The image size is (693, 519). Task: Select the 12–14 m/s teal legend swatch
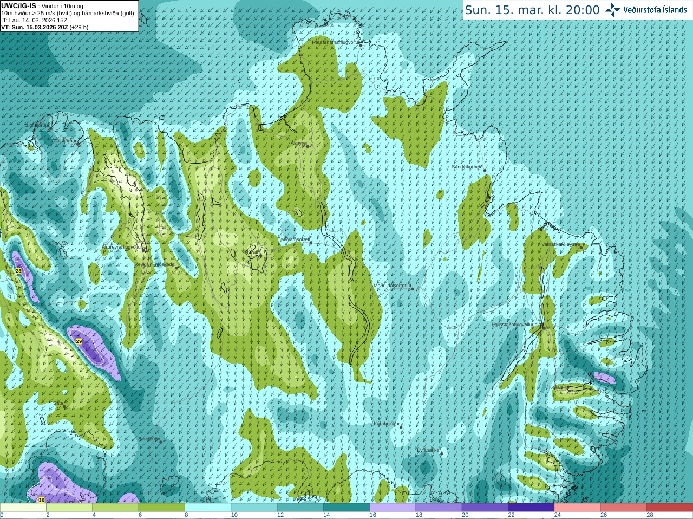300,508
